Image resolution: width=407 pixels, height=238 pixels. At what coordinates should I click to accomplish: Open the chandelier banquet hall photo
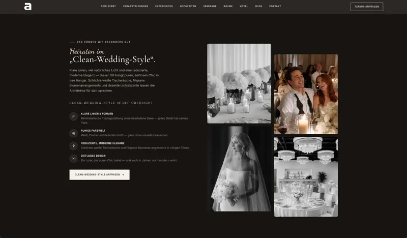pos(306,177)
